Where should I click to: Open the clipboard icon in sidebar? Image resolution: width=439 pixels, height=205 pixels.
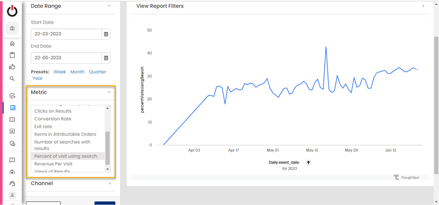(12, 55)
